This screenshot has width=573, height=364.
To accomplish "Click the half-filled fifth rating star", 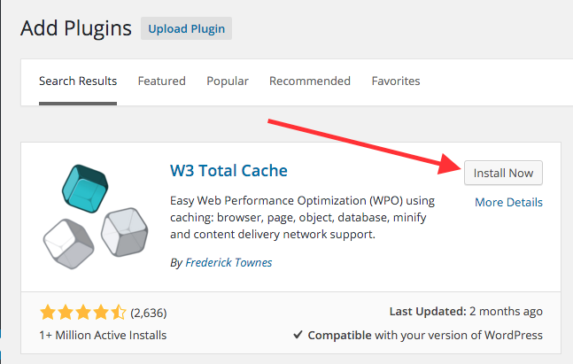I will 119,313.
